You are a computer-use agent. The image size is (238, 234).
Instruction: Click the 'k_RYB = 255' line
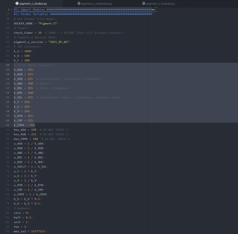[23, 116]
